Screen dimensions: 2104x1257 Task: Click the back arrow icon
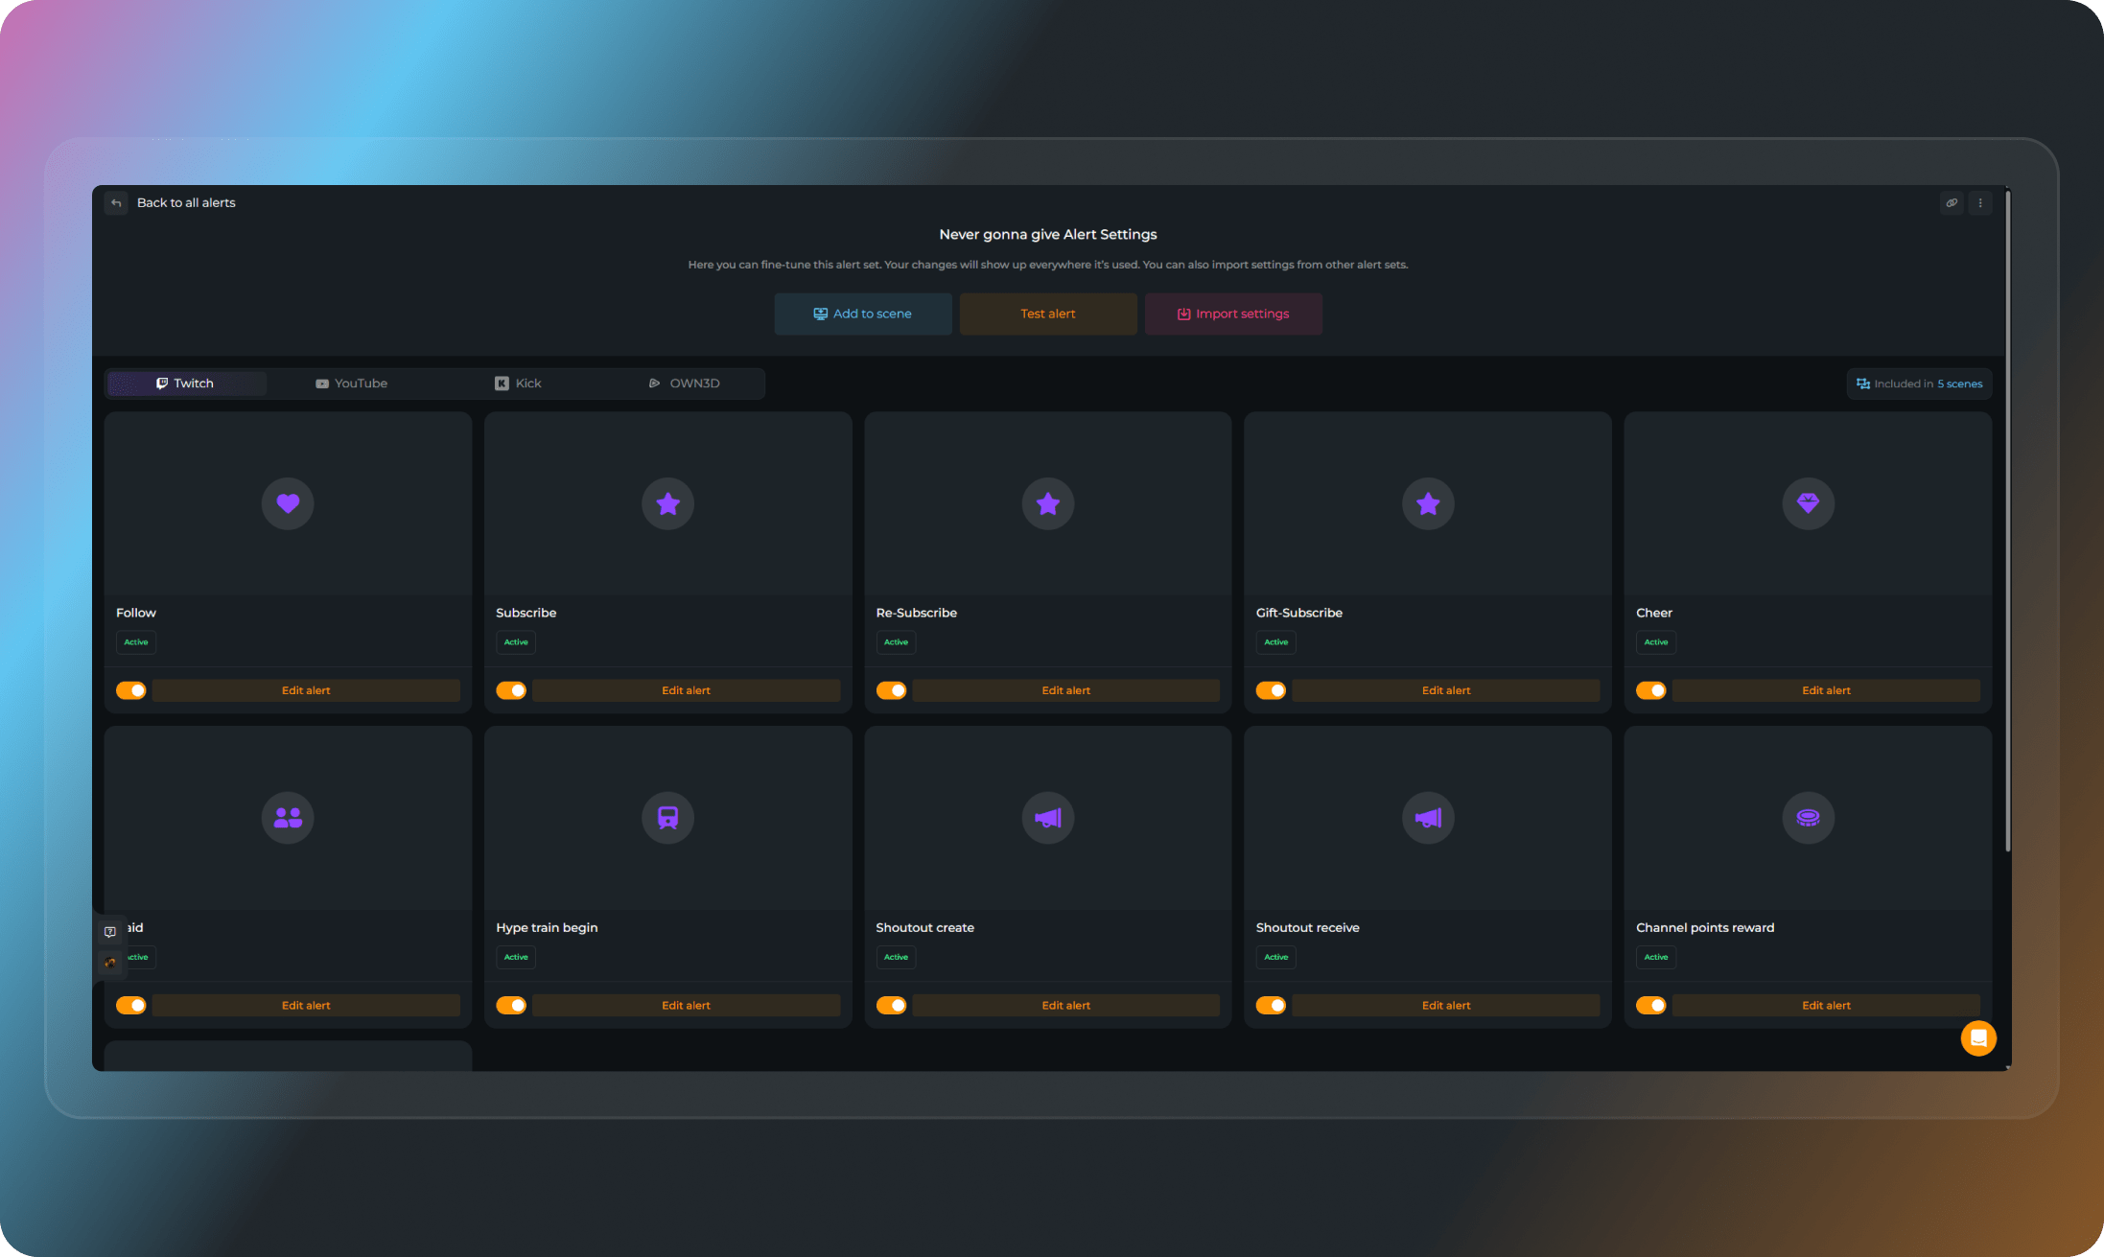116,202
